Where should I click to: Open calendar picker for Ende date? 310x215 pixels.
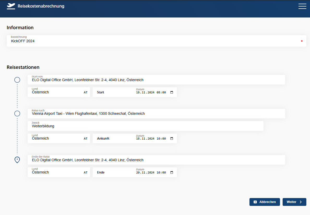[x=172, y=172]
